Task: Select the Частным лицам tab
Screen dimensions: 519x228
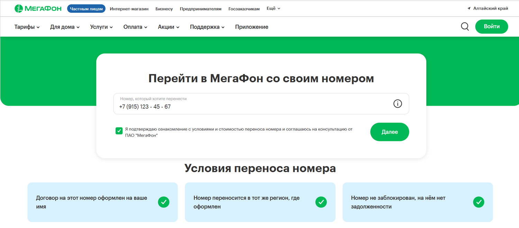Action: tap(86, 9)
